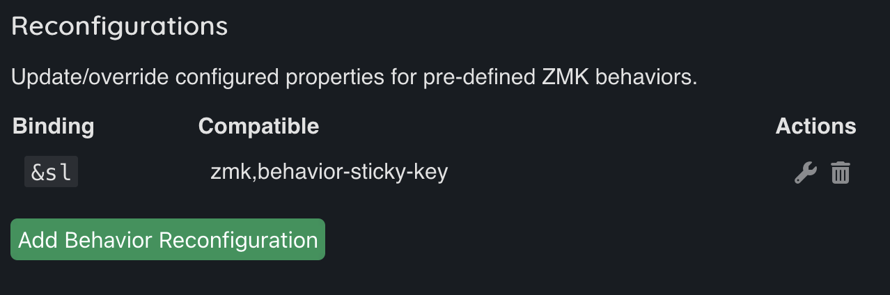This screenshot has height=295, width=890.
Task: Click the zmk,behavior-sticky-key compatible value
Action: click(x=329, y=172)
